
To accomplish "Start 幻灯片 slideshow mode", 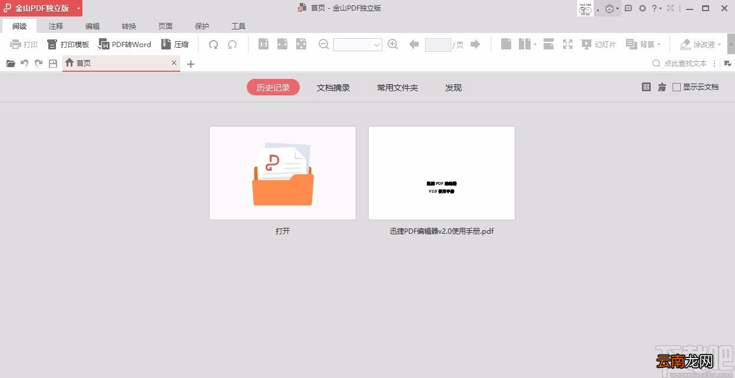I will pyautogui.click(x=598, y=44).
